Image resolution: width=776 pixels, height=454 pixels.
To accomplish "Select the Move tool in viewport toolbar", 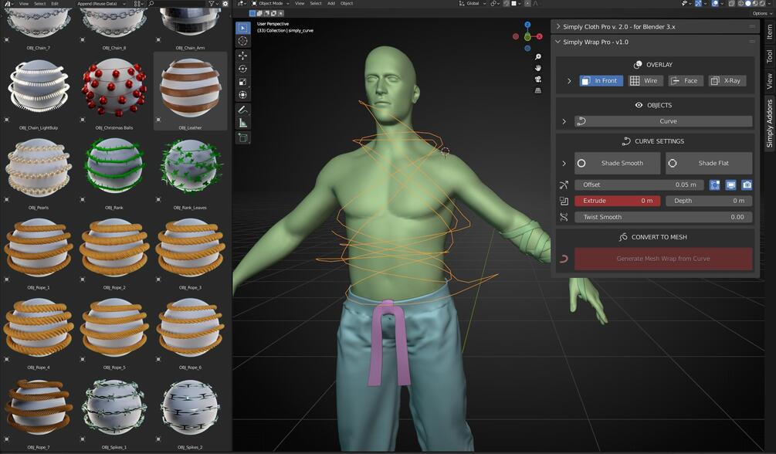I will coord(242,56).
